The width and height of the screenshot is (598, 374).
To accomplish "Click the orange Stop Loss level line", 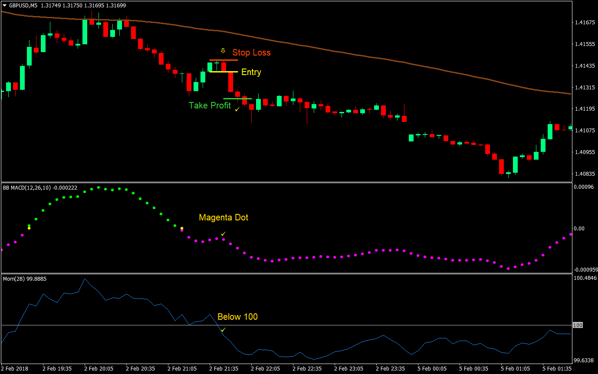I will tap(224, 59).
